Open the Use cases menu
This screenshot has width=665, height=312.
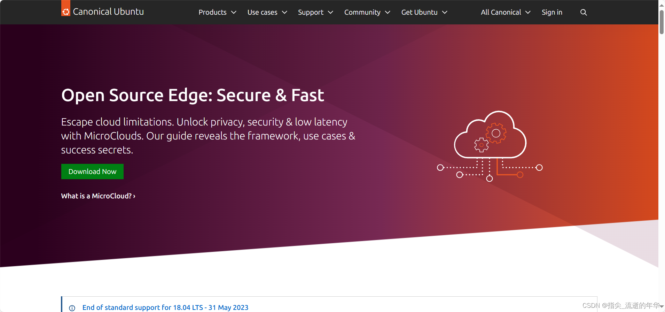pyautogui.click(x=267, y=12)
